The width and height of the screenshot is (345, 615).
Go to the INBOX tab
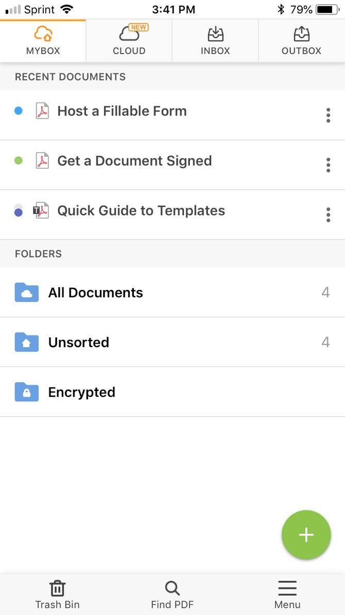pos(215,41)
